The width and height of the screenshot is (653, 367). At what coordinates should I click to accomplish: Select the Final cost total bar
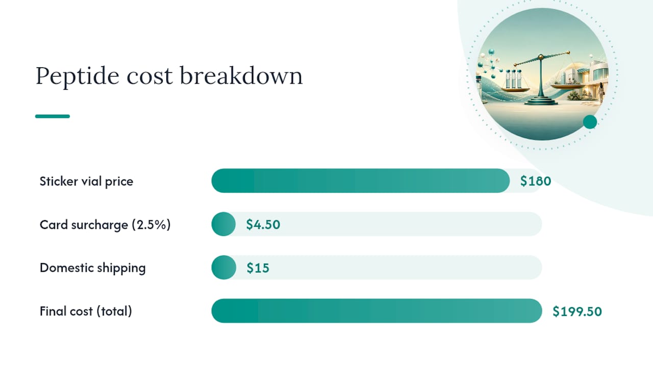376,311
